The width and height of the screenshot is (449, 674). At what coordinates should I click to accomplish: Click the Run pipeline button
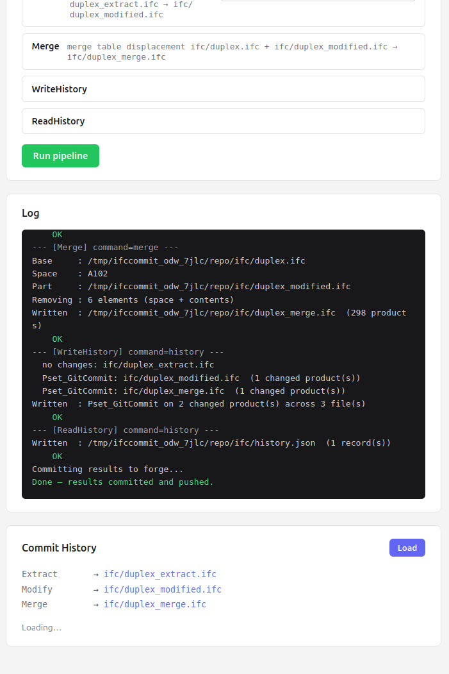tap(60, 156)
